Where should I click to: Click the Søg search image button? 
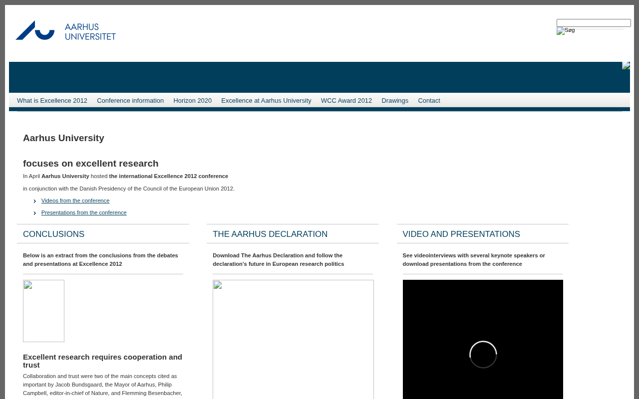(566, 31)
